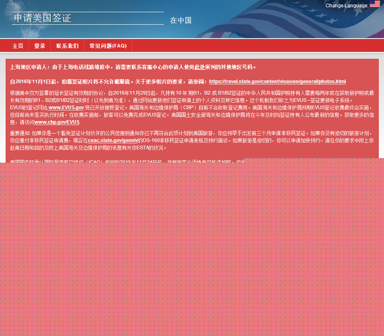Click the 申请美国签证 site title

pos(42,18)
